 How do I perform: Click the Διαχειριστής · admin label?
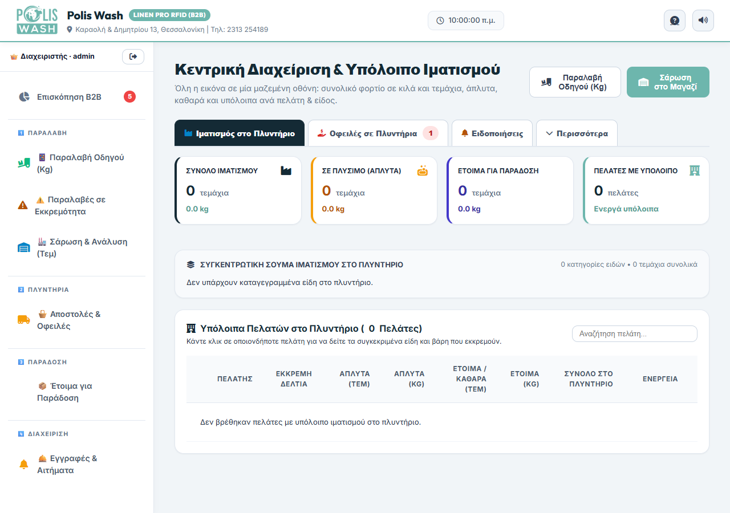pyautogui.click(x=58, y=56)
